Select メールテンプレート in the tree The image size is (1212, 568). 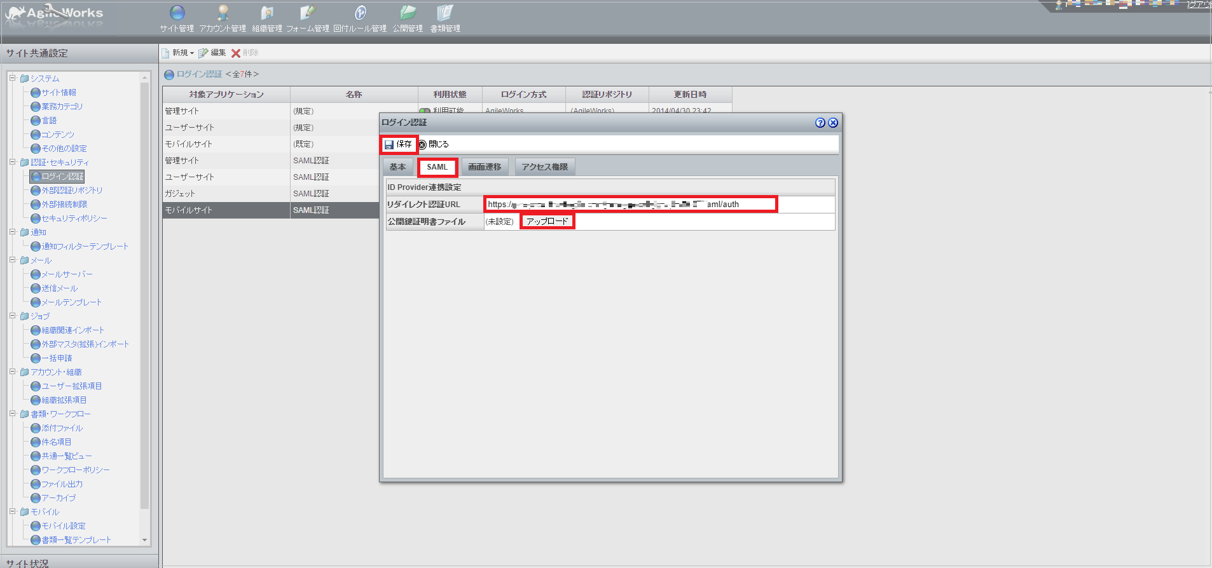(x=71, y=302)
